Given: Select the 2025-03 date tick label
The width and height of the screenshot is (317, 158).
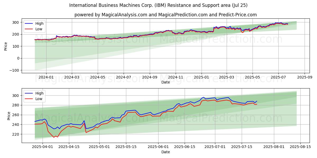Looking at the screenshot, I should pos(227,77).
